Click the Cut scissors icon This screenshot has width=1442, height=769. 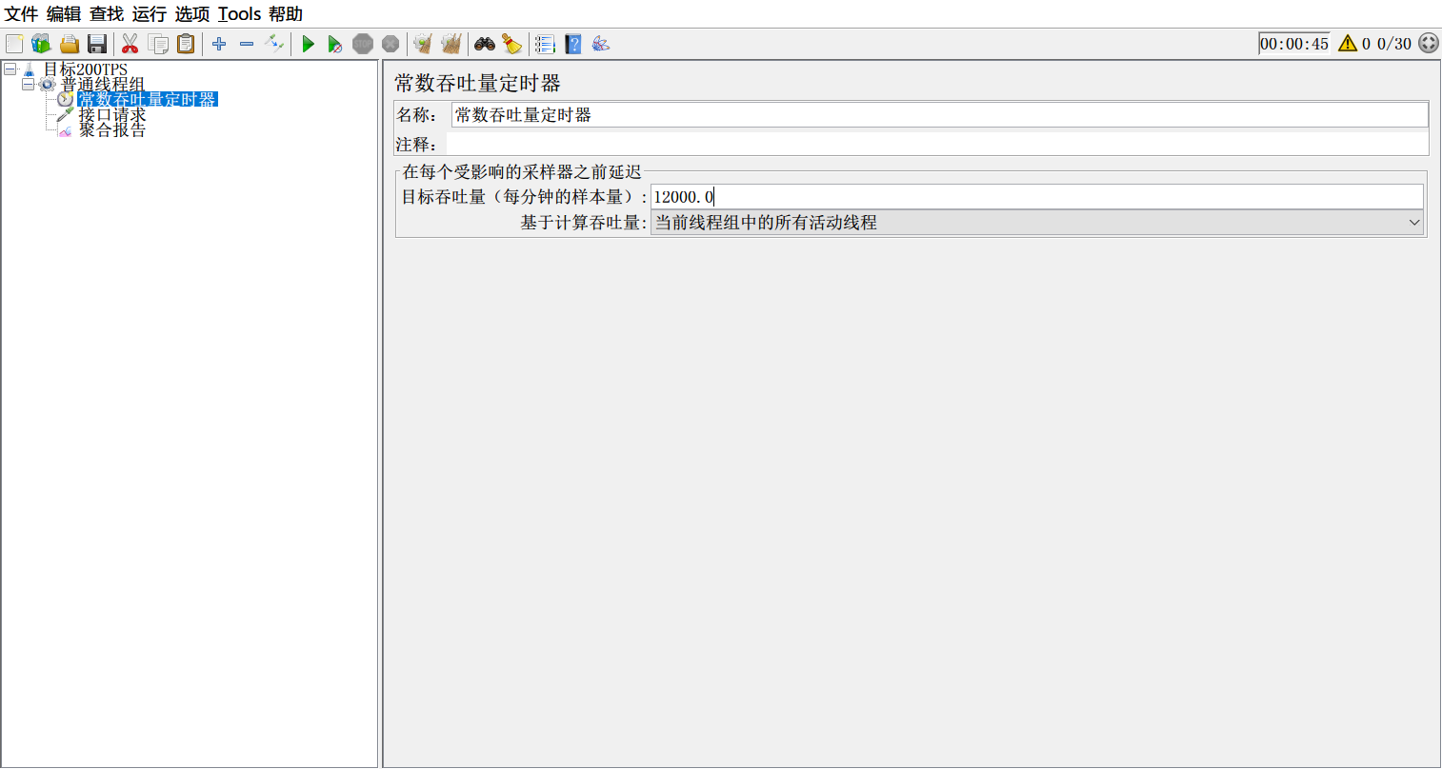pos(130,44)
